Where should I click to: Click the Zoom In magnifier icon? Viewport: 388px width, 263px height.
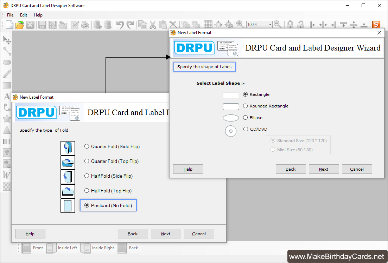coord(240,24)
